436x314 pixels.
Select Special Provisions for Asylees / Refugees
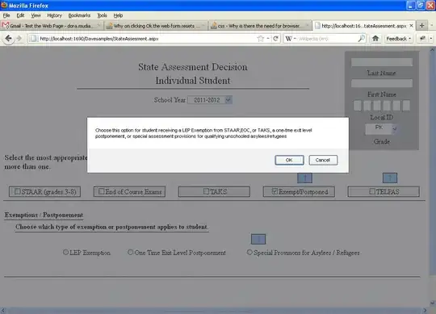pyautogui.click(x=249, y=252)
